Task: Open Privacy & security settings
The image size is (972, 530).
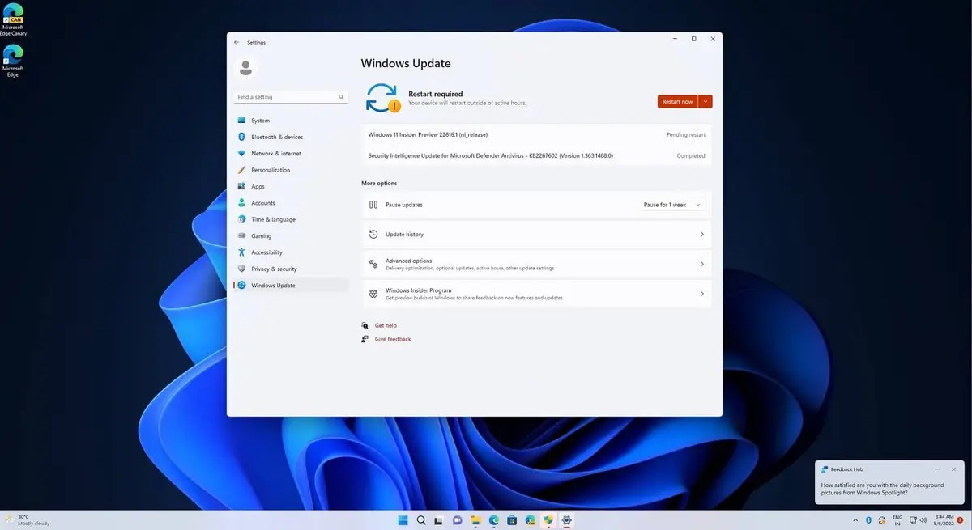Action: (274, 269)
